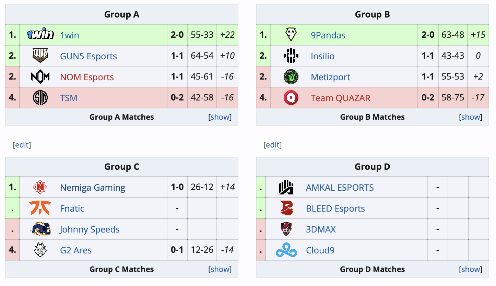Expand the Group D Matches section
Viewport: 496px width, 286px height.
[x=471, y=269]
